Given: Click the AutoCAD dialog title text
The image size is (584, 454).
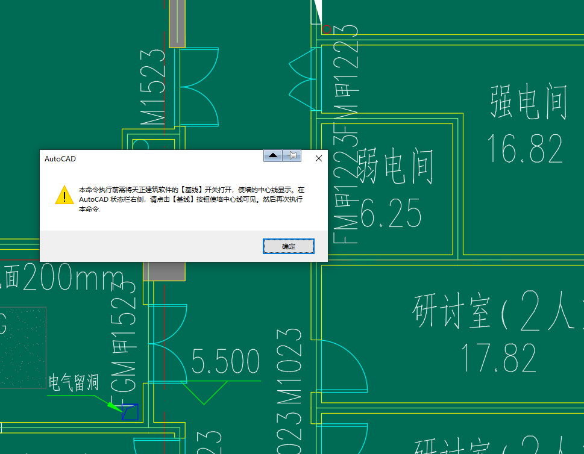Looking at the screenshot, I should 60,159.
